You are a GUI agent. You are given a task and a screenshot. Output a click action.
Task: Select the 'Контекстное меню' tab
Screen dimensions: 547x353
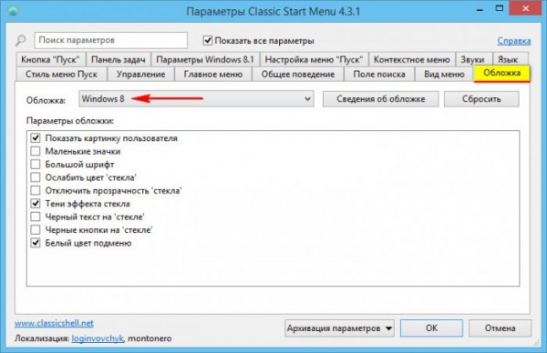(412, 59)
